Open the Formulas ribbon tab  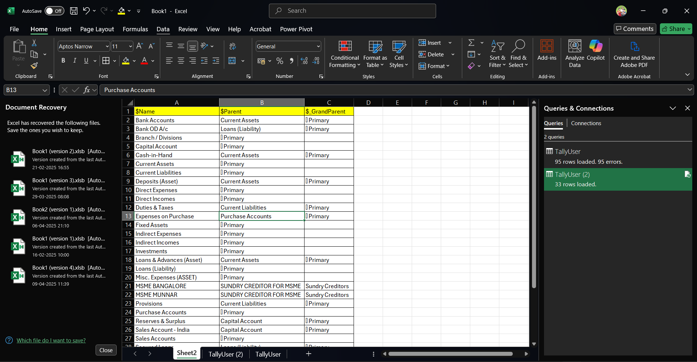[135, 29]
